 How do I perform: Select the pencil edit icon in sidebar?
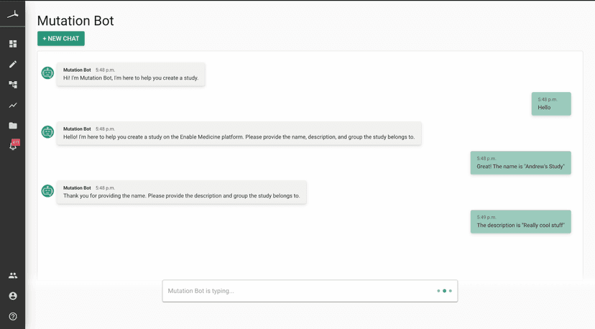click(13, 64)
